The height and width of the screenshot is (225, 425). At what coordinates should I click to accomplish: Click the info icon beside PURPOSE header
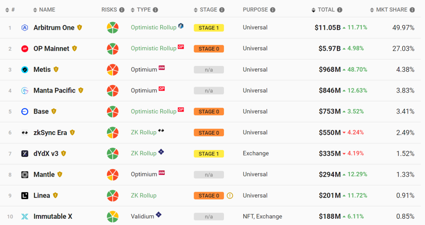tap(273, 10)
